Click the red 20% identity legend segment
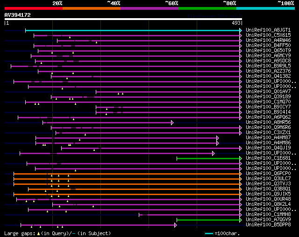The width and height of the screenshot is (299, 237). 34,8
